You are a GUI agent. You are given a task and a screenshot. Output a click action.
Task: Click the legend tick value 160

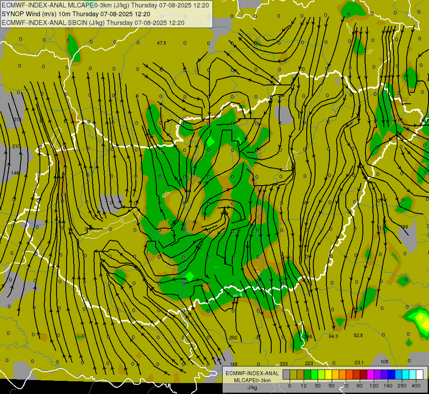[x=388, y=386]
